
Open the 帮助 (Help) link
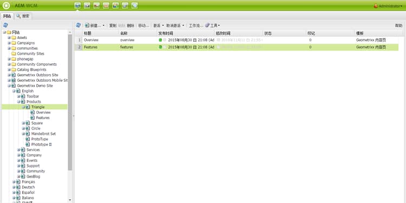(x=398, y=25)
